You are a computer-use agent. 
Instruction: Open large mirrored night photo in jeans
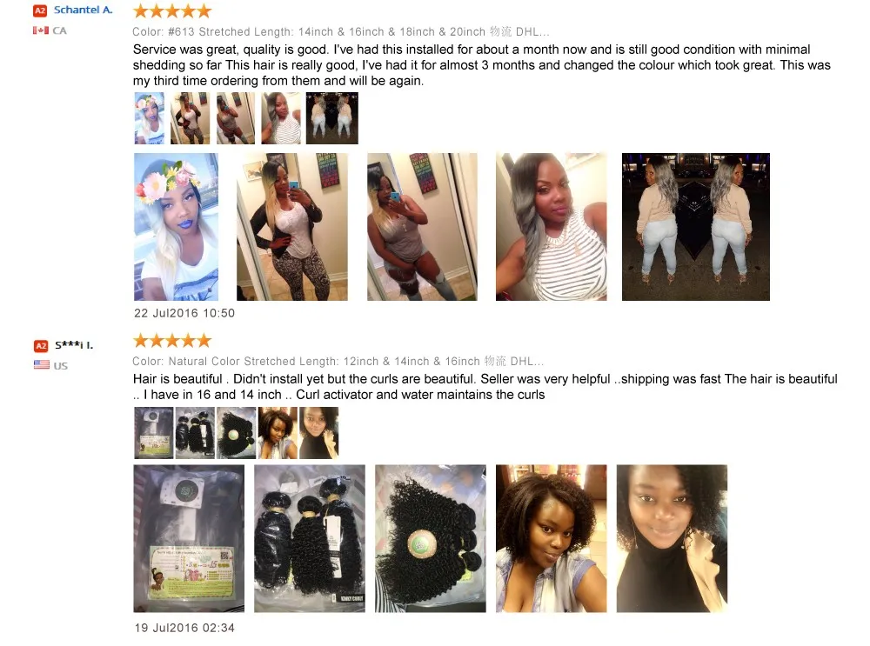click(696, 227)
